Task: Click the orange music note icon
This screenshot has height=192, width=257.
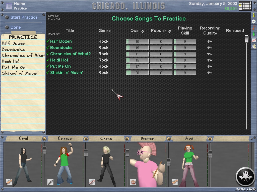Action: [254, 27]
